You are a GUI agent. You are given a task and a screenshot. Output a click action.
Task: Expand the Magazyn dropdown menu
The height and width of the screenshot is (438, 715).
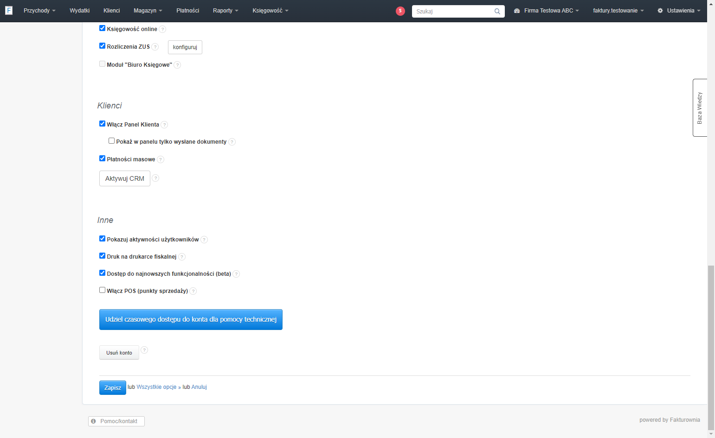(148, 11)
